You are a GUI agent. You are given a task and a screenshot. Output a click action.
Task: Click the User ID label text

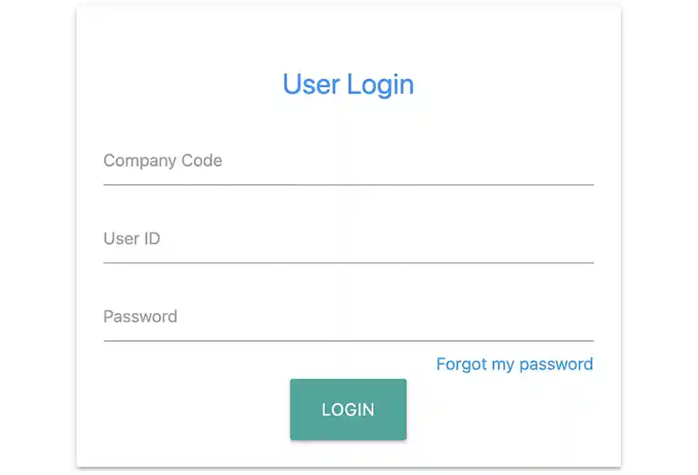tap(131, 239)
